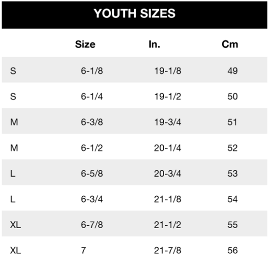Select the Cm column header

click(230, 44)
